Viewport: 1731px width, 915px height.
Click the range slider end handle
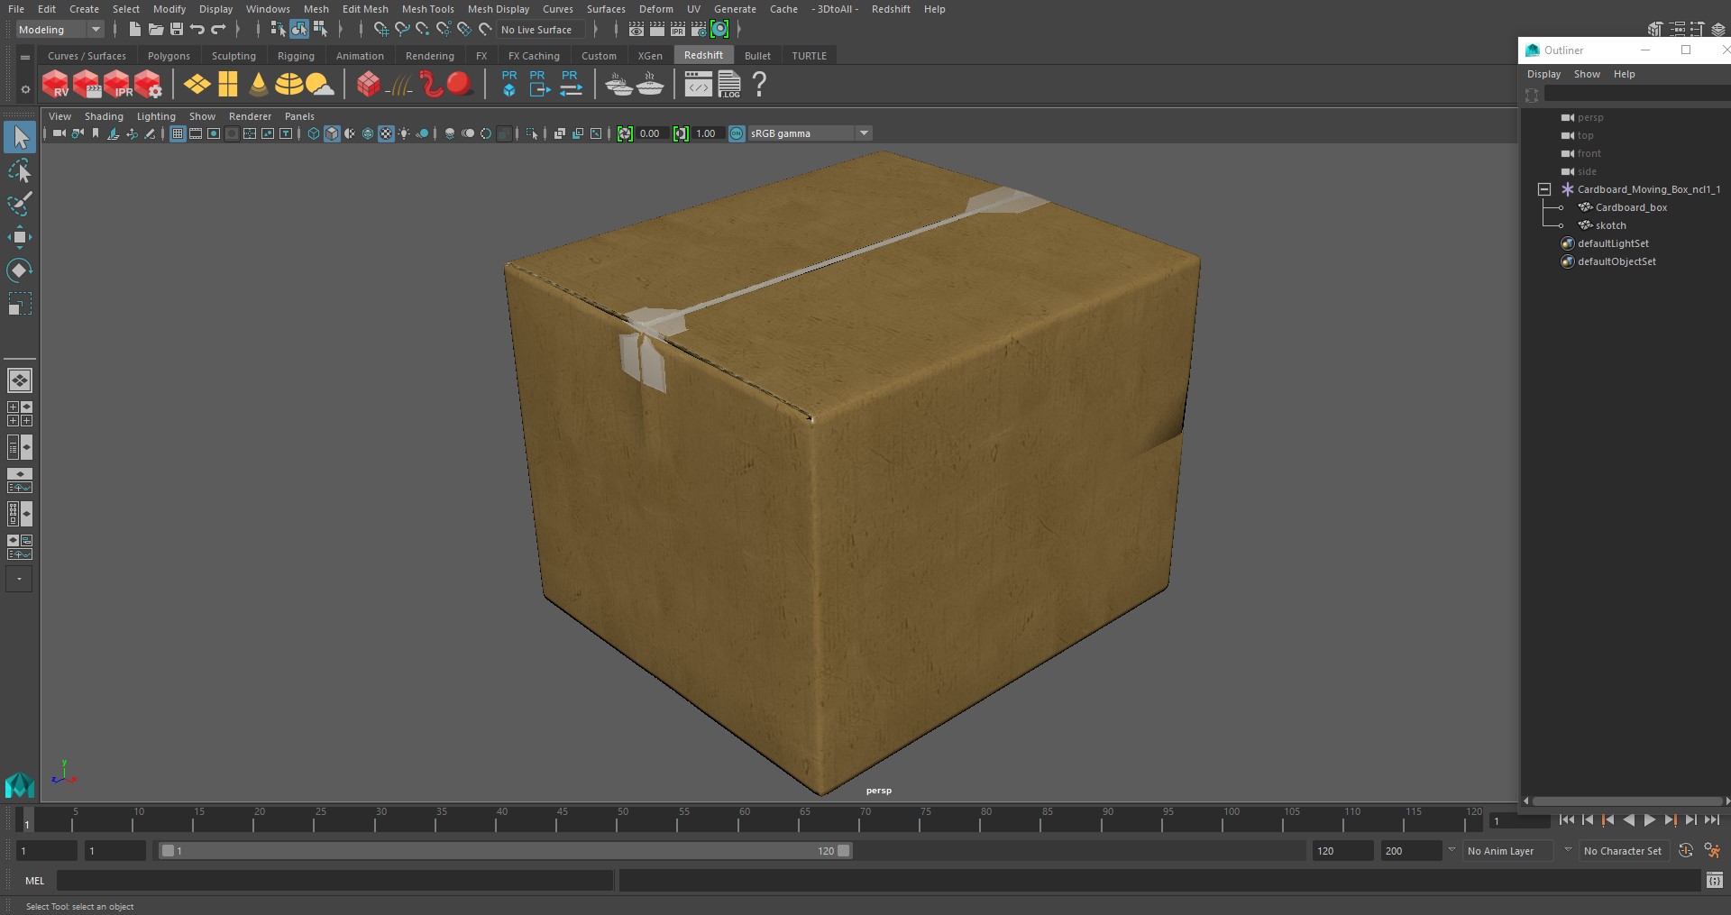click(844, 850)
